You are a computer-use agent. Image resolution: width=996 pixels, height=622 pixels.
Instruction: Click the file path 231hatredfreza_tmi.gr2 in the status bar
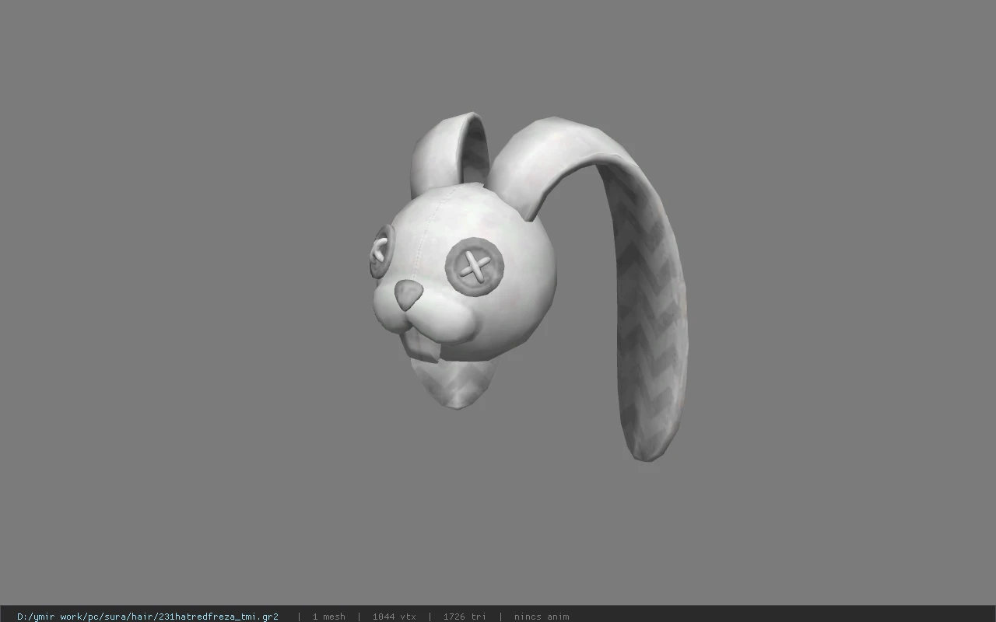click(x=148, y=617)
